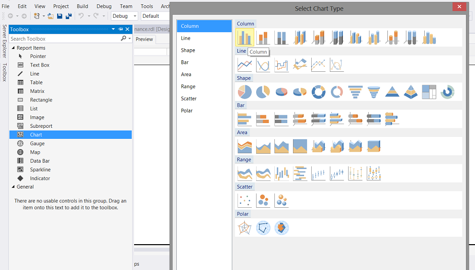This screenshot has height=270, width=475.
Task: Select the Line with Markers chart icon
Action: [x=318, y=65]
